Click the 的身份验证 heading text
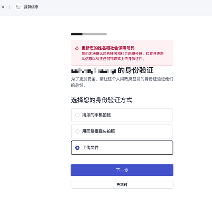The width and height of the screenshot is (212, 199). [x=135, y=70]
